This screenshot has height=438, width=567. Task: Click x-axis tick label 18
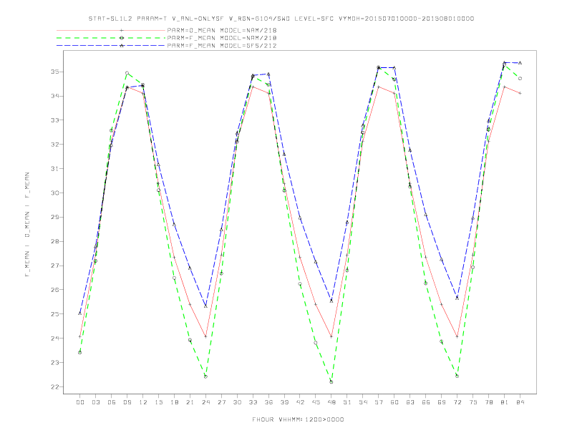174,402
